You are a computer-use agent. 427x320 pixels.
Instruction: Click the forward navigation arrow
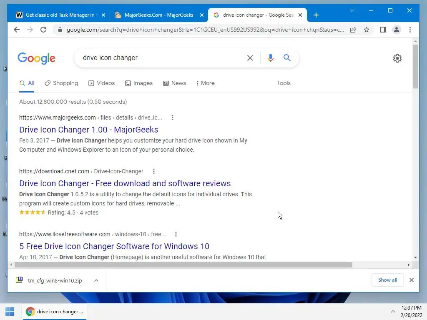30,30
